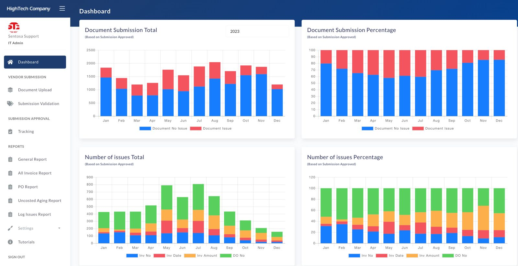Open the PO Report menu item
Viewport: 518px width, 266px height.
(x=28, y=187)
